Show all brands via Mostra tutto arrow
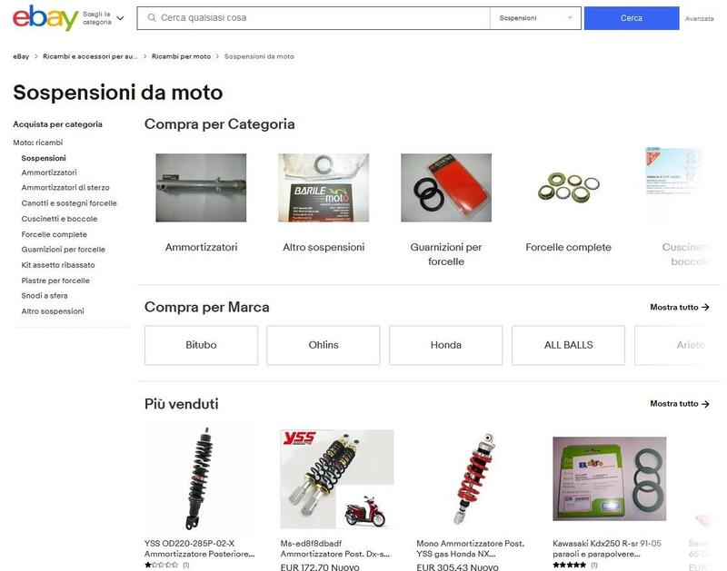The width and height of the screenshot is (727, 571). pyautogui.click(x=680, y=307)
